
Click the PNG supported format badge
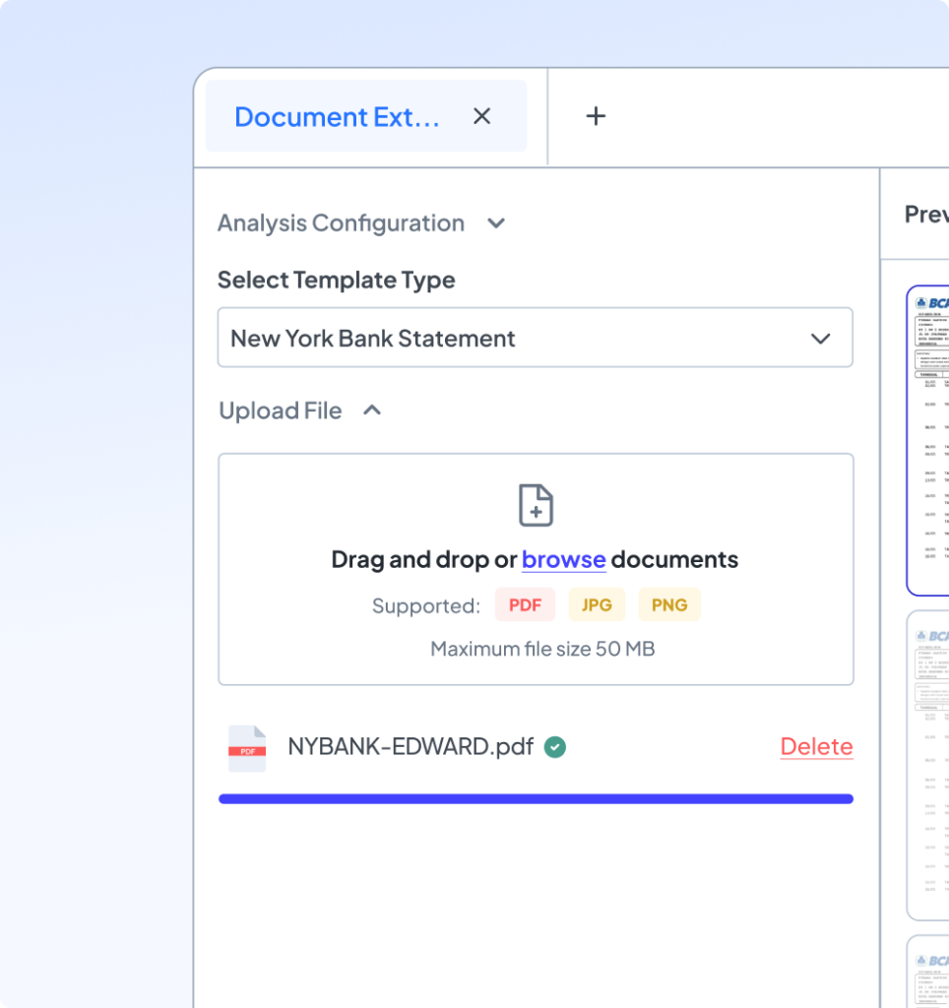(x=669, y=605)
